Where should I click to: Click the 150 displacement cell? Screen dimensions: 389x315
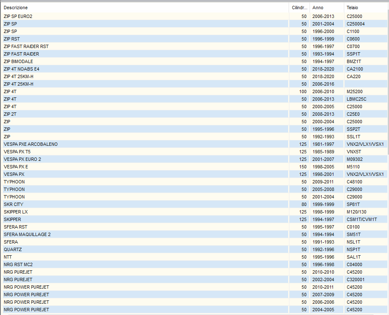(299, 167)
